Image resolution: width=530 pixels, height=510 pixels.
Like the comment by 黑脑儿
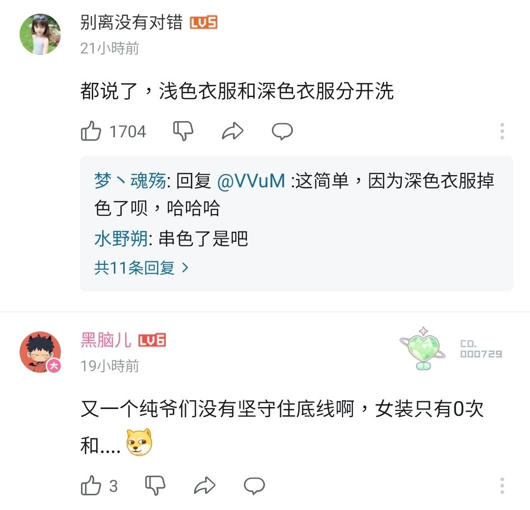(91, 485)
